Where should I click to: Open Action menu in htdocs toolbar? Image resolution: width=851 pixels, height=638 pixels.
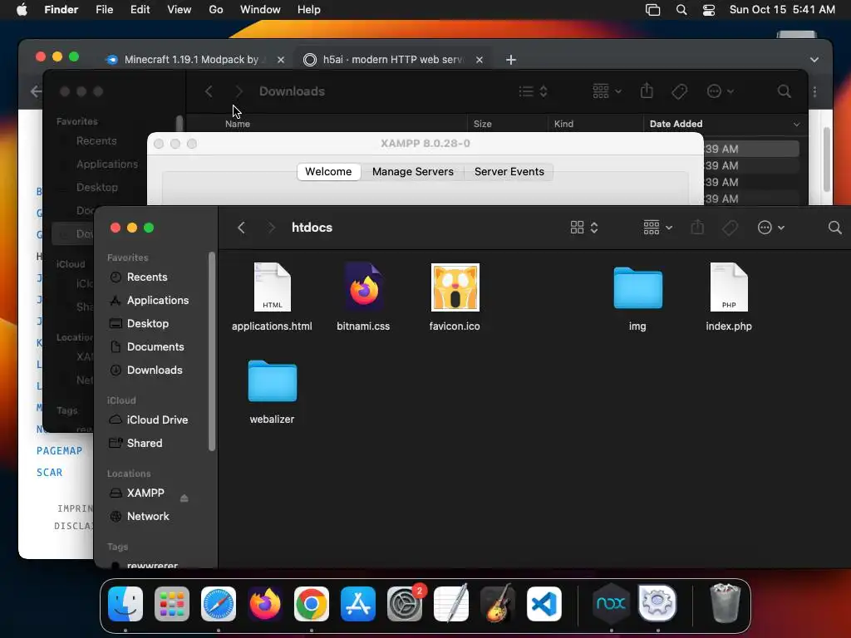tap(770, 228)
